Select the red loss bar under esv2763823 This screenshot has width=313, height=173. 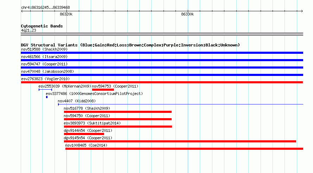point(162,82)
